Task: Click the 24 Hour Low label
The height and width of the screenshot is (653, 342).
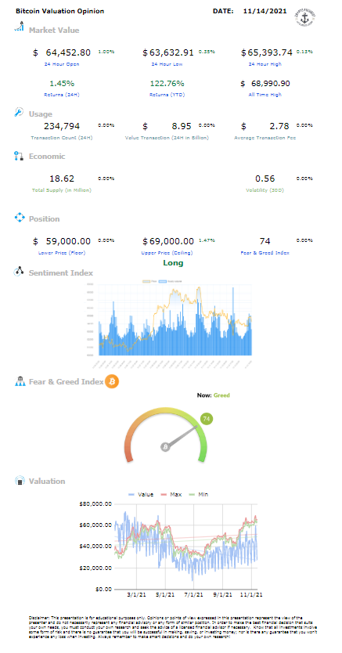Action: click(167, 64)
